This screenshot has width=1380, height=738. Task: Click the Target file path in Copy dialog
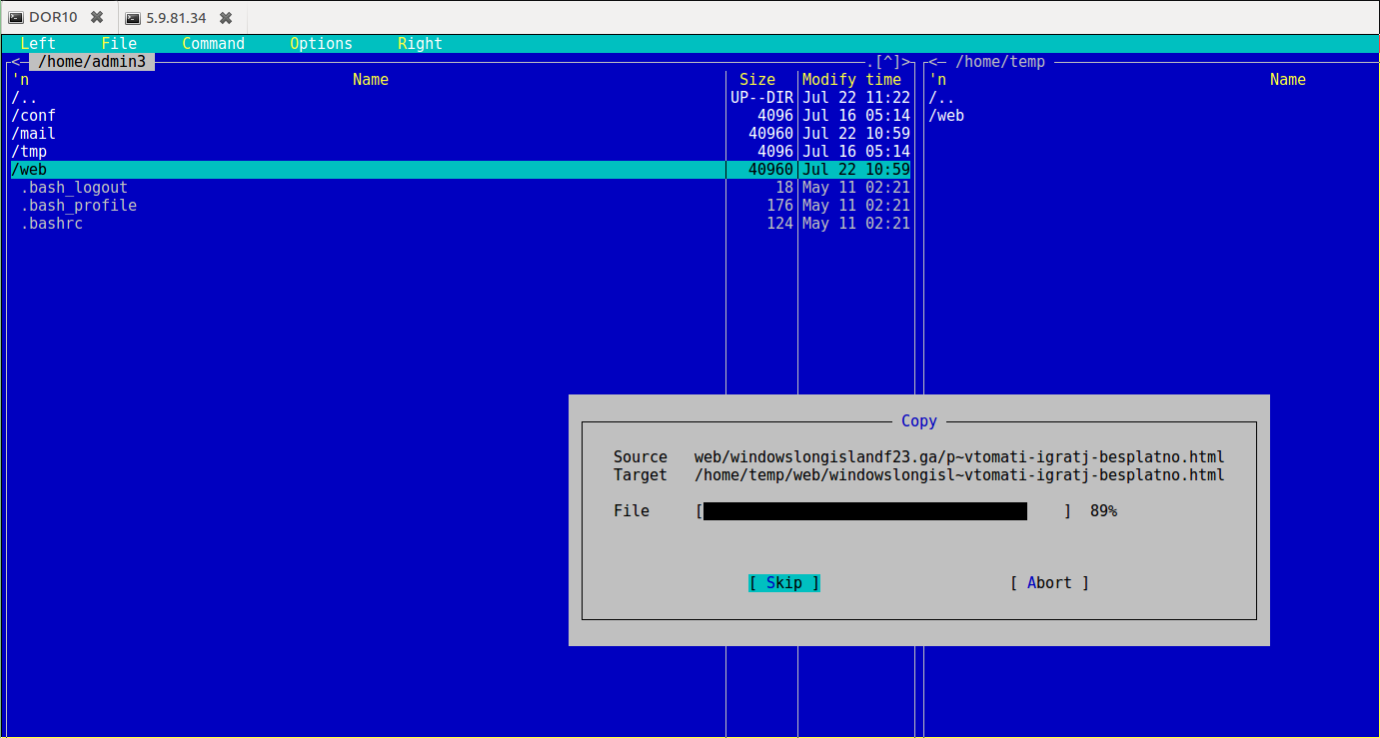[x=959, y=475]
